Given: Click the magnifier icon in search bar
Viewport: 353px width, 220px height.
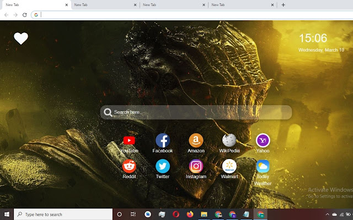Looking at the screenshot, I should click(108, 112).
